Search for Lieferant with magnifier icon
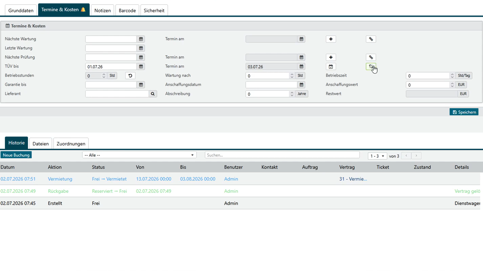Screen dimensions: 483x271 tap(153, 94)
